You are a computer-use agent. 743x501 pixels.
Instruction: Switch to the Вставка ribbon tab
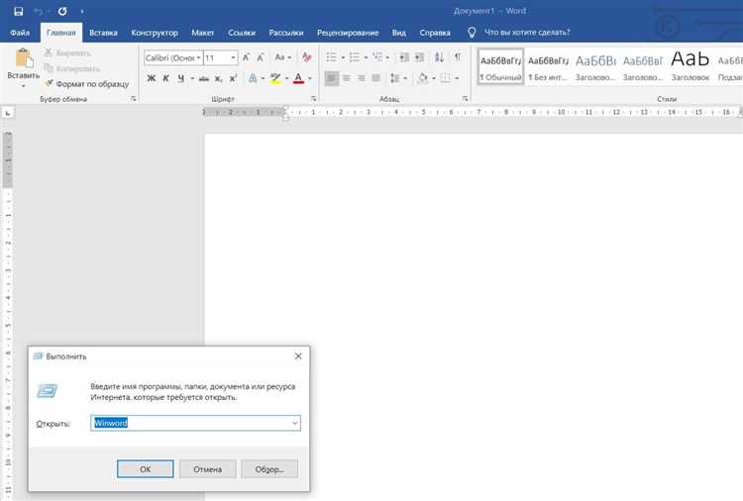coord(103,33)
